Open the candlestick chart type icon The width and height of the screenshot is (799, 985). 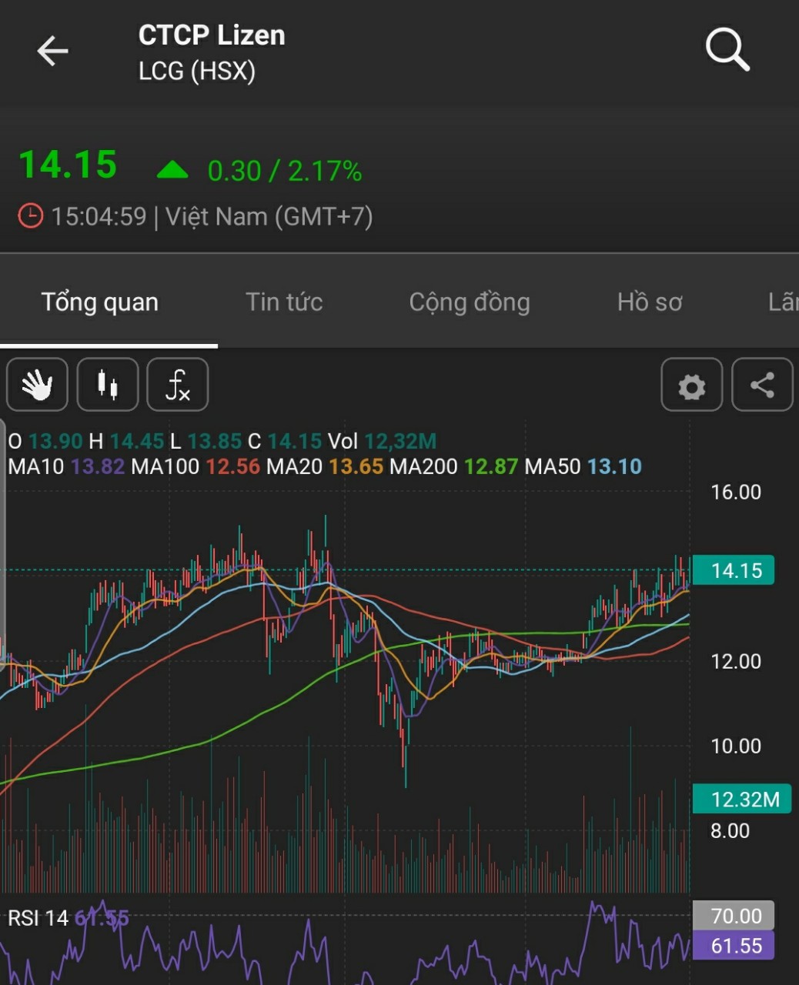click(x=108, y=385)
